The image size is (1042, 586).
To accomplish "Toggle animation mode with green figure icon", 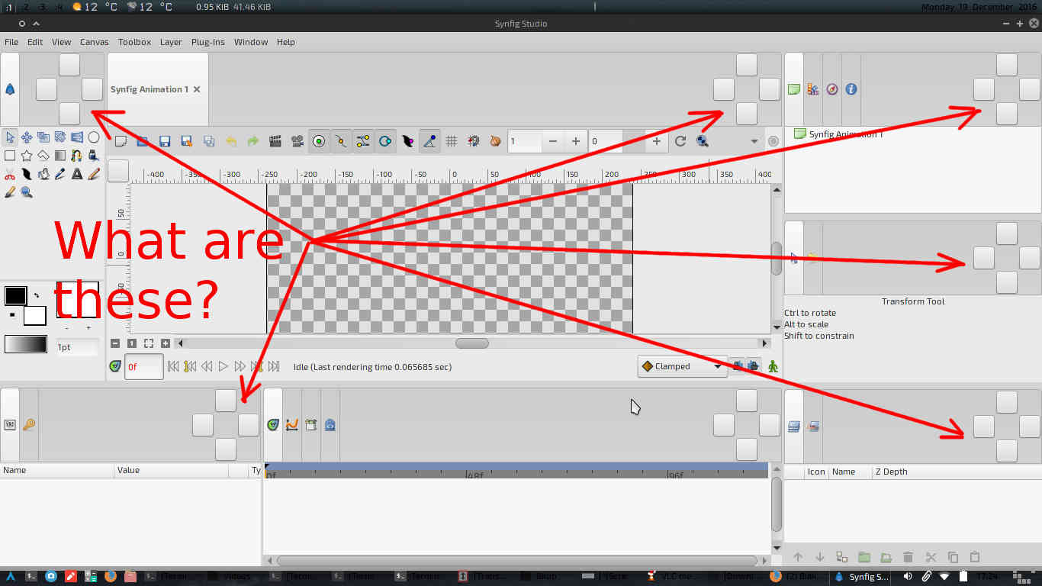I will click(x=773, y=366).
